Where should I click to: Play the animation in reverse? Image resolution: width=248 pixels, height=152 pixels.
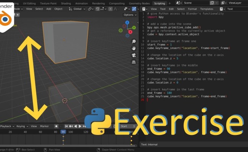[x=76, y=126]
